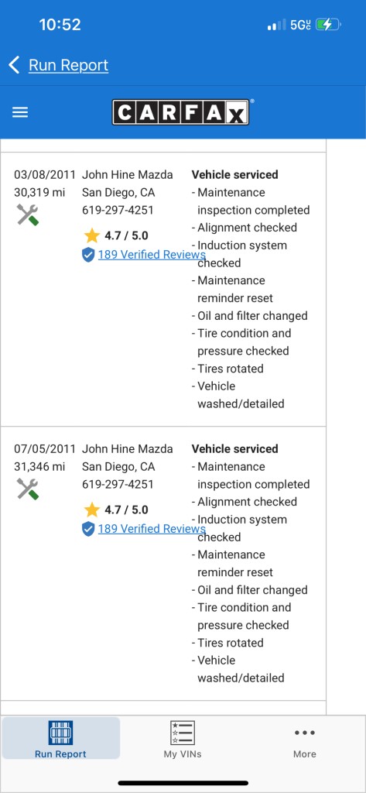Open the hamburger menu icon
366x793 pixels.
pos(19,112)
